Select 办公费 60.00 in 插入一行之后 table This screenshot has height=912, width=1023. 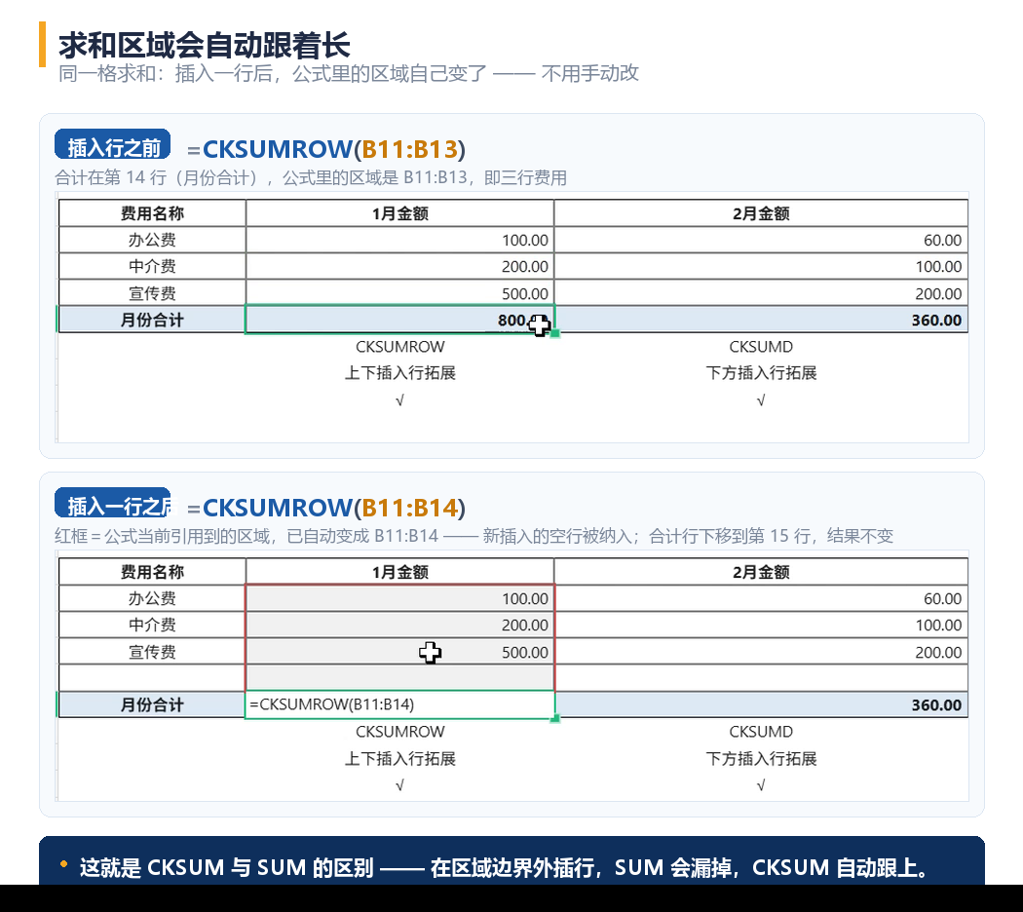(761, 598)
